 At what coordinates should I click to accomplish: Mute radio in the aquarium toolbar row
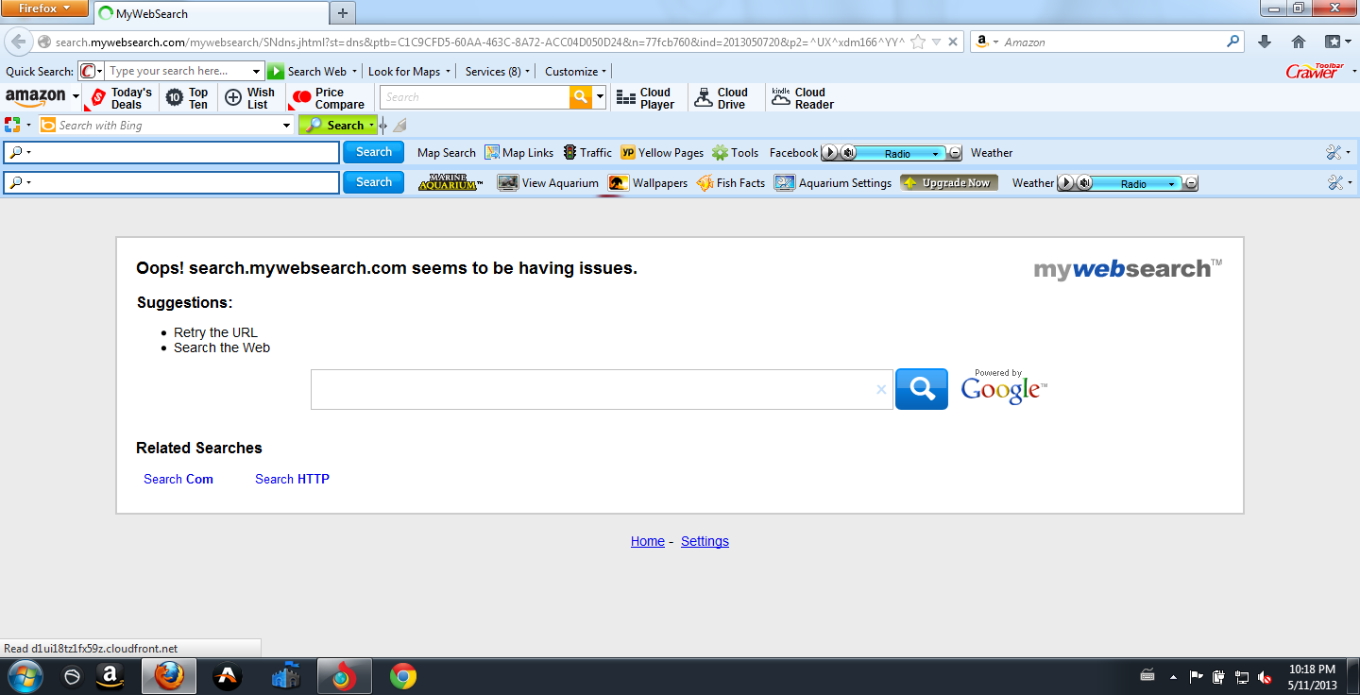pos(1084,183)
